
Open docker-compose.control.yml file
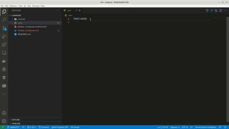point(35,27)
